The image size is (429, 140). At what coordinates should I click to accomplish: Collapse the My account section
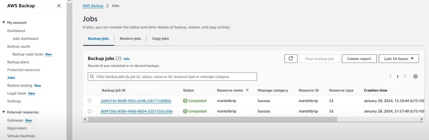tap(4, 22)
